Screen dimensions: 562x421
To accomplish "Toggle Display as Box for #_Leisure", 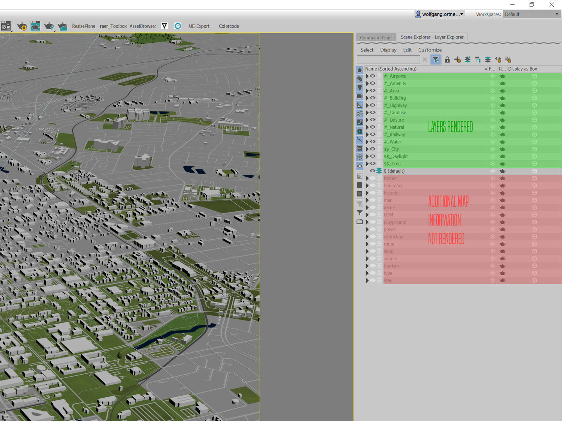I will coord(534,120).
